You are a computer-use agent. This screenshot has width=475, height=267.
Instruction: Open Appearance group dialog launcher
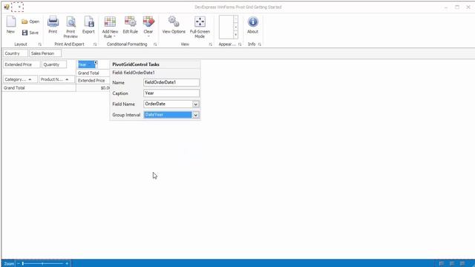click(240, 44)
